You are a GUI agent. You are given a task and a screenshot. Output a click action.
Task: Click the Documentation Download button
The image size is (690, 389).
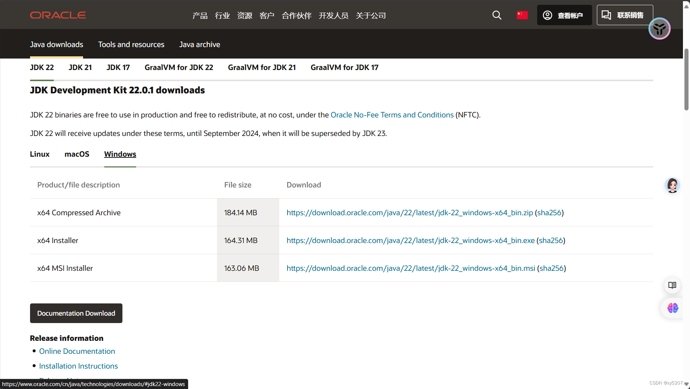[x=76, y=313]
